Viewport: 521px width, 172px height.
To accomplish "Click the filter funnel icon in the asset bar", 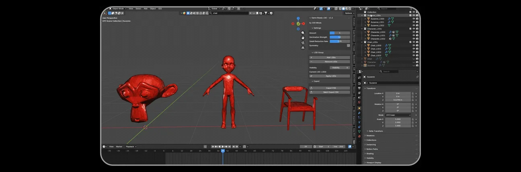I will (x=266, y=13).
